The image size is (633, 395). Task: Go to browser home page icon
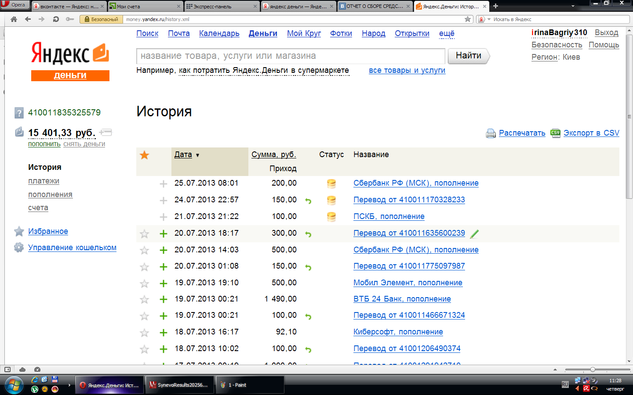tap(14, 19)
